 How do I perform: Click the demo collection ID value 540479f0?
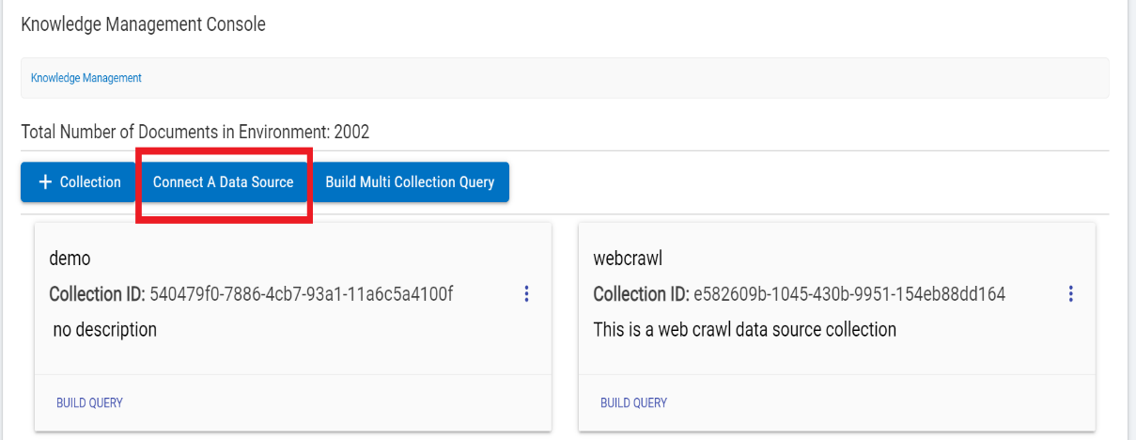coord(302,294)
